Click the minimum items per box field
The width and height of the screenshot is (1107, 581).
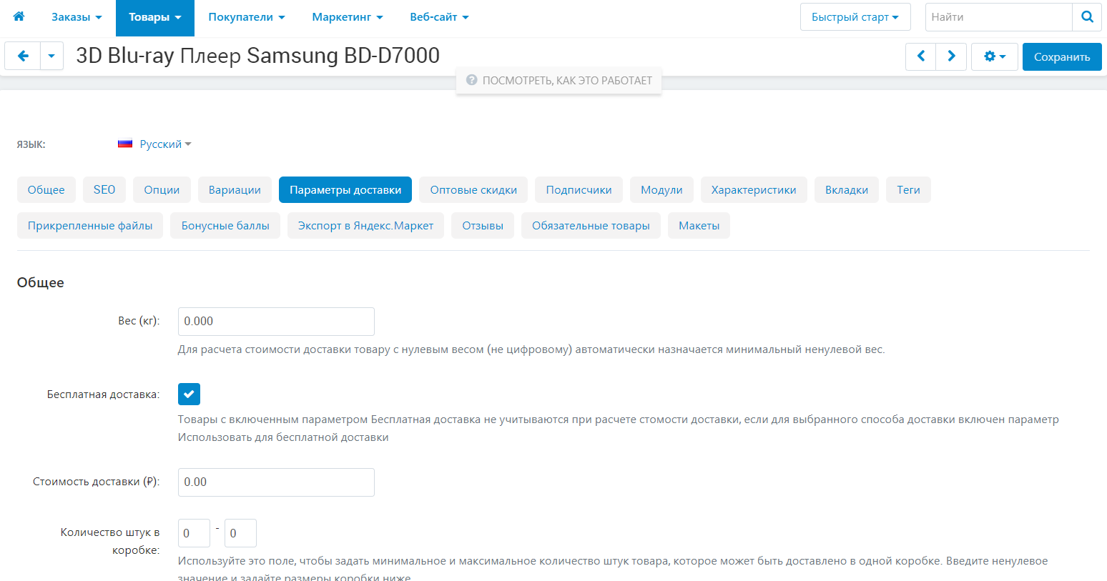click(194, 533)
